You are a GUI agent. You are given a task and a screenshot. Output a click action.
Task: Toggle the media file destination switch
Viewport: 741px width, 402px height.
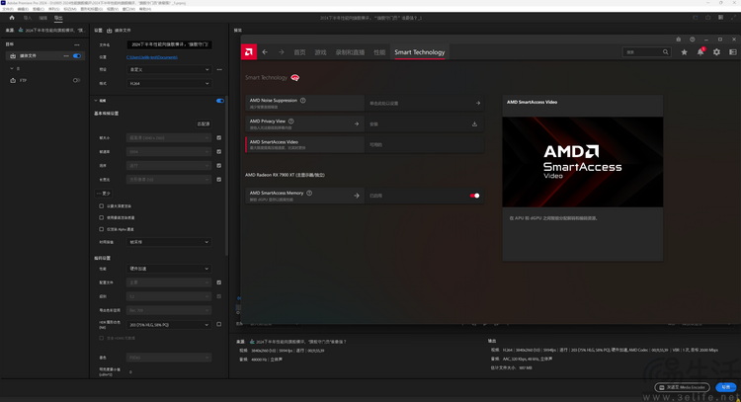76,55
